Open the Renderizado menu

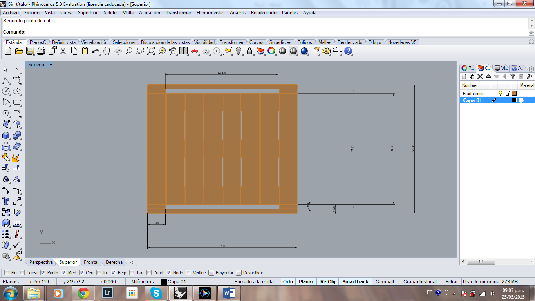[x=264, y=13]
